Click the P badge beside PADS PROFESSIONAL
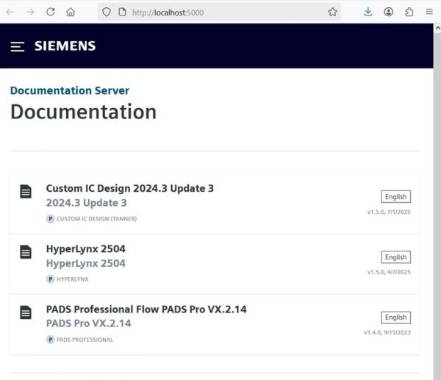Image resolution: width=441 pixels, height=380 pixels. click(x=50, y=340)
